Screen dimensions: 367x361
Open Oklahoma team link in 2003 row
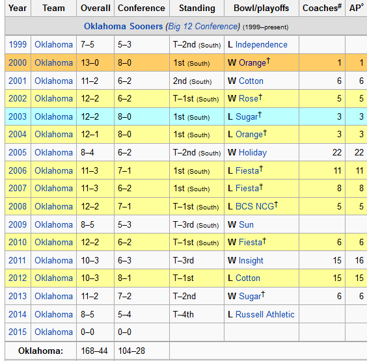pyautogui.click(x=53, y=116)
